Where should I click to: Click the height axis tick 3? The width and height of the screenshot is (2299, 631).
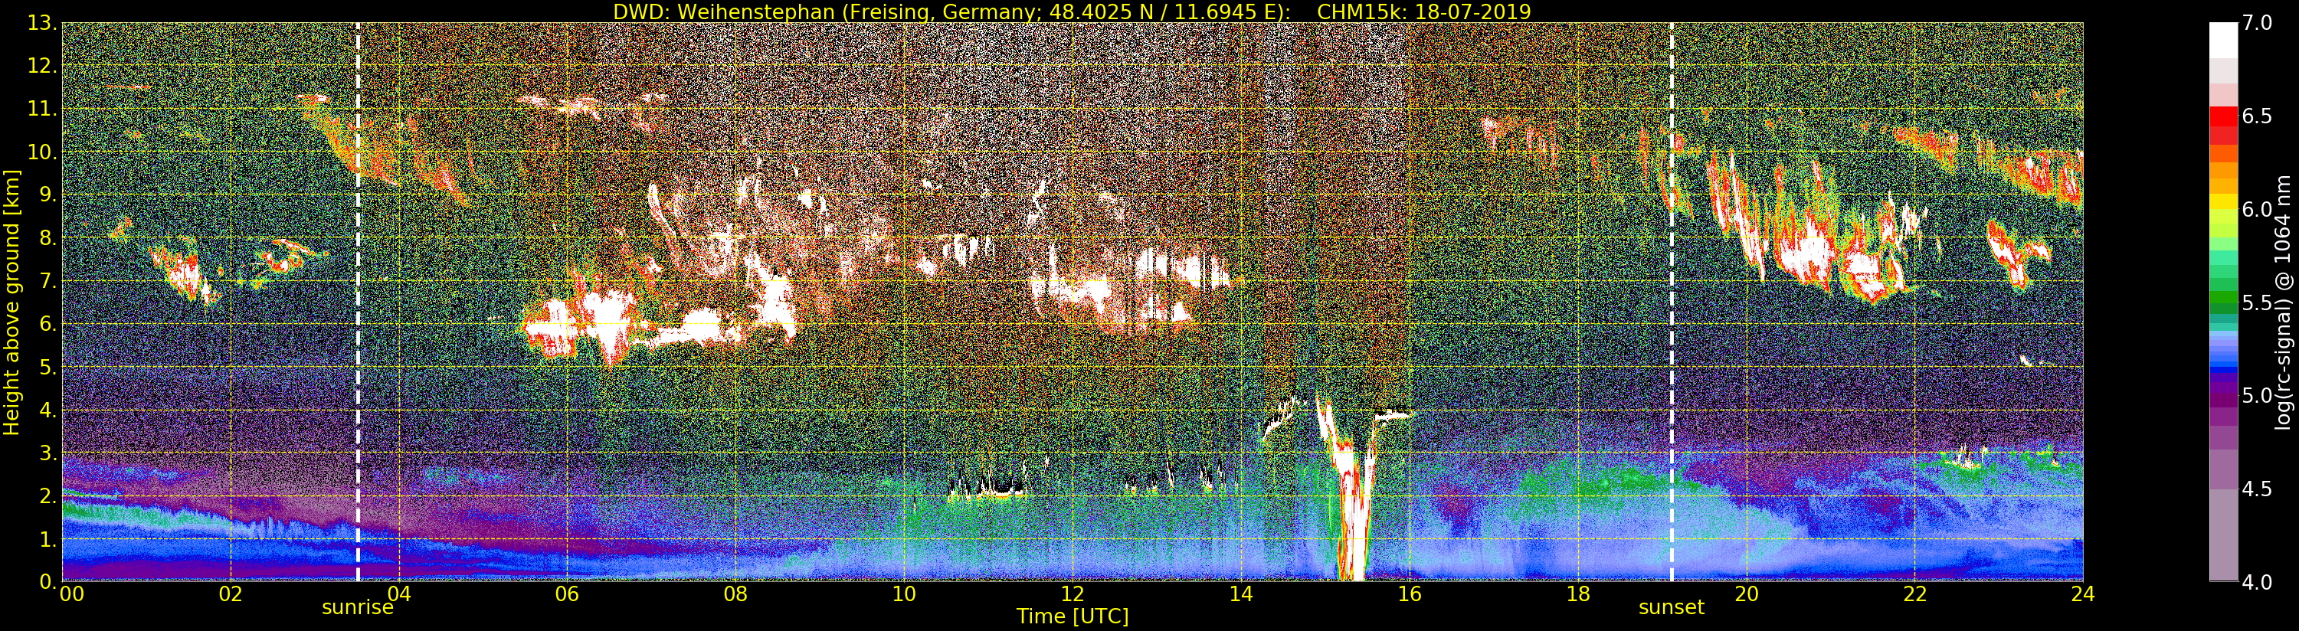(x=48, y=453)
